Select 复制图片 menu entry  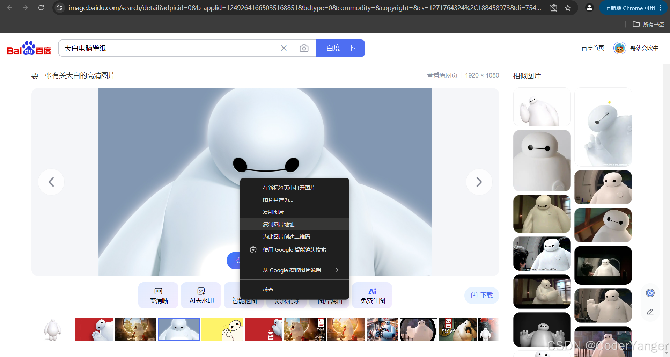295,212
